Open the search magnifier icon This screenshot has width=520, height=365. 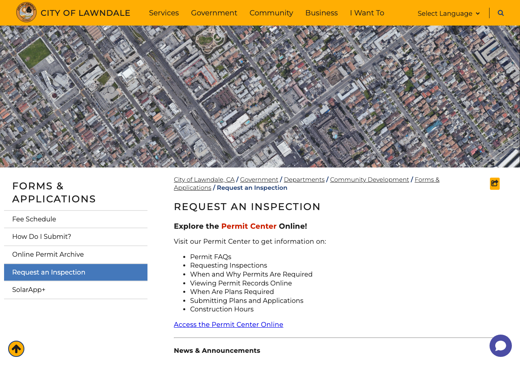click(500, 13)
